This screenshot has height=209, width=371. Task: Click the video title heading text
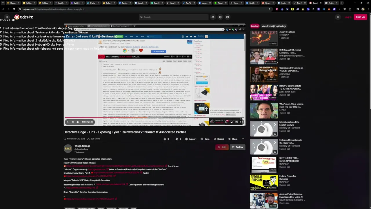tap(125, 132)
